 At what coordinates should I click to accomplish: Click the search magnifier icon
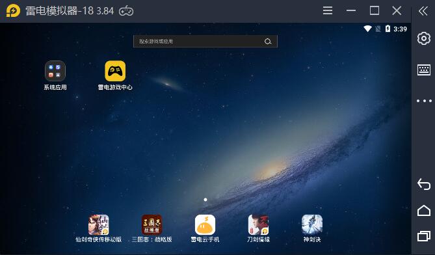pos(268,42)
